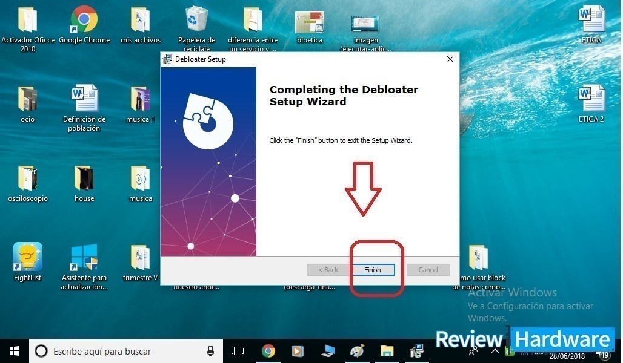Select the trimestre V folder
Viewport: 623px width, 363px height.
point(140,263)
